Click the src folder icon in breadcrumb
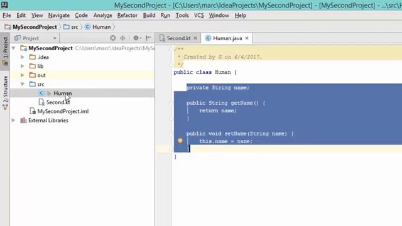402x226 pixels. click(67, 26)
